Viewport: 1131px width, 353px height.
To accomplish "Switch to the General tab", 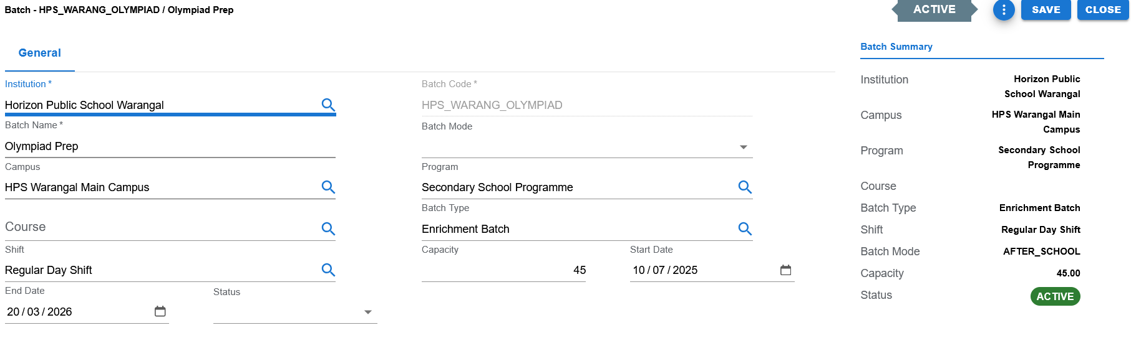I will pyautogui.click(x=40, y=53).
